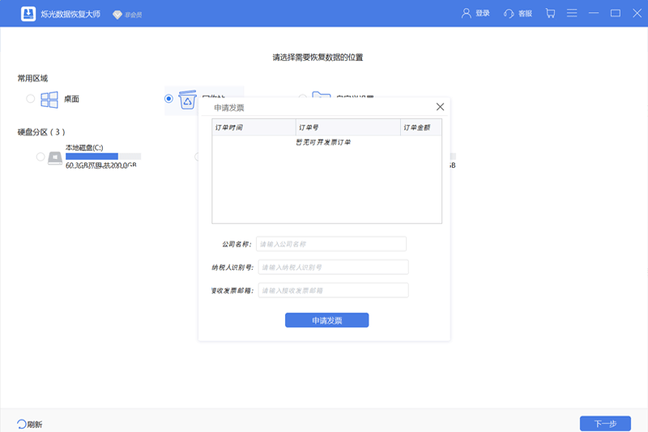Open the hamburger menu icon
Viewport: 648px width, 432px height.
coord(572,13)
